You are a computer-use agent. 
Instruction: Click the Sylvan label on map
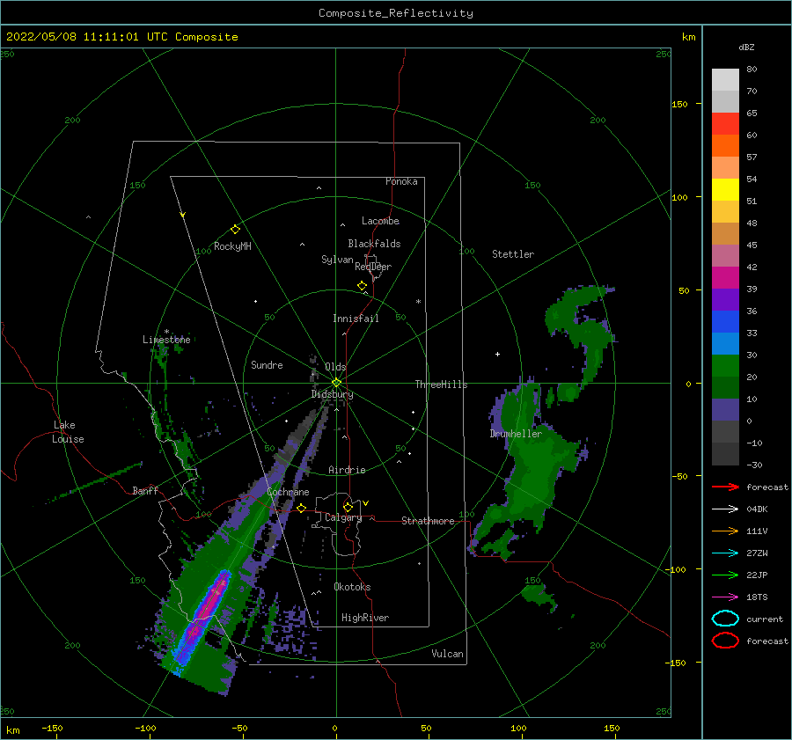[337, 260]
